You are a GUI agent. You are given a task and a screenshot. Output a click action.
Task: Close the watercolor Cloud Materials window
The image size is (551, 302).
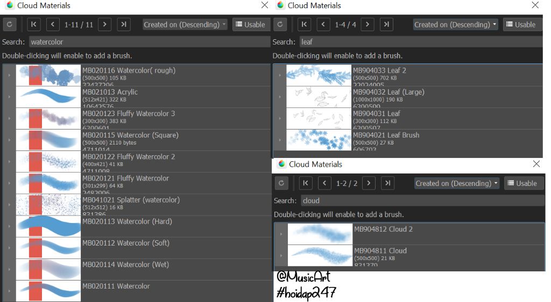pos(265,5)
